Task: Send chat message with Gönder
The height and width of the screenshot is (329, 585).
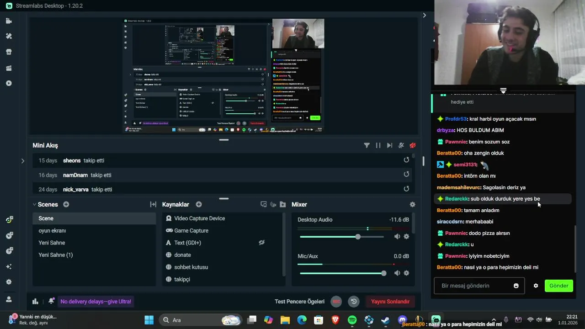Action: [x=558, y=286]
